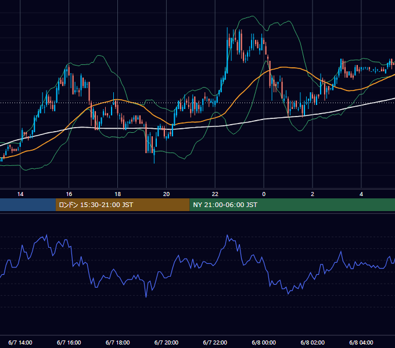Click the 6/7 16:00 indicator time label
Image resolution: width=395 pixels, height=348 pixels.
[69, 342]
